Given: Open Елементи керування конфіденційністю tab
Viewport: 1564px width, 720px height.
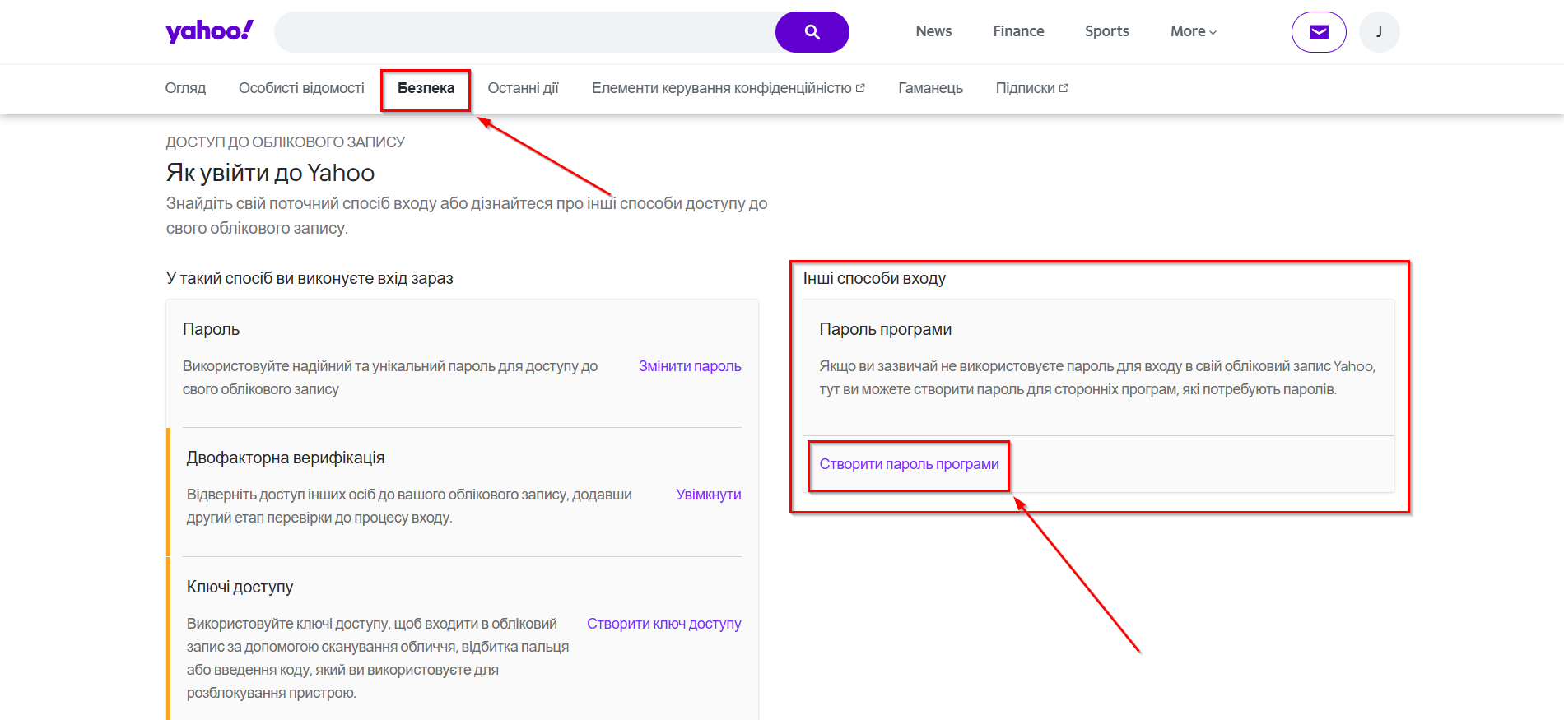Looking at the screenshot, I should (728, 88).
